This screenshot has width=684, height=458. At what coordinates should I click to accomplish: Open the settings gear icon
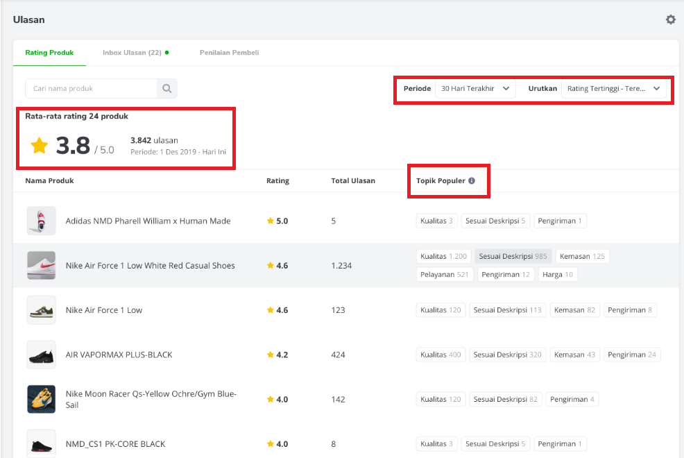tap(670, 19)
